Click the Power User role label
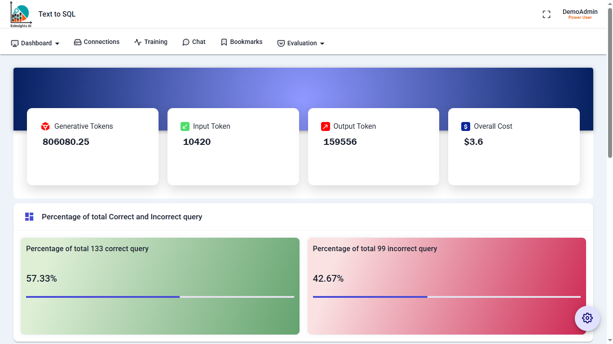Screen dimensions: 613x344 [x=580, y=17]
